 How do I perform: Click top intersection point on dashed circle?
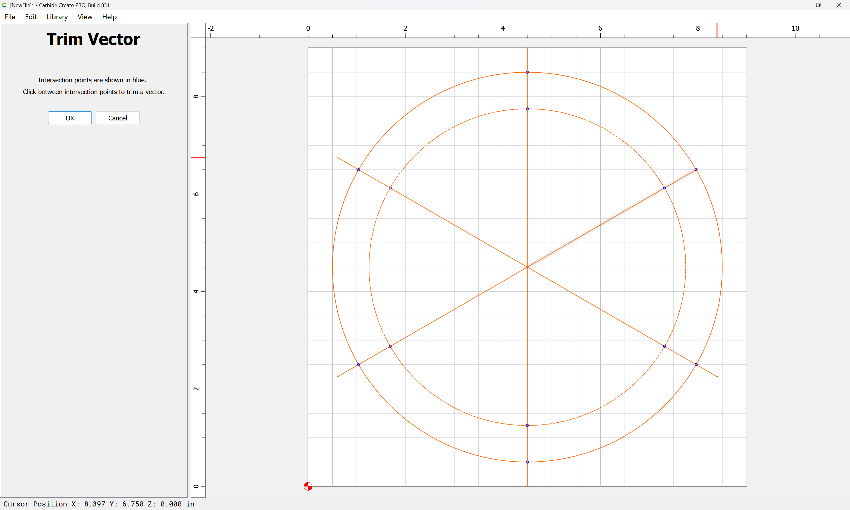pyautogui.click(x=527, y=109)
